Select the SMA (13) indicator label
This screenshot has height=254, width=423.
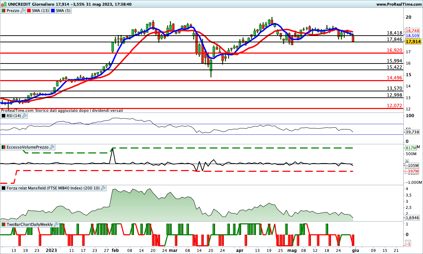(x=40, y=11)
